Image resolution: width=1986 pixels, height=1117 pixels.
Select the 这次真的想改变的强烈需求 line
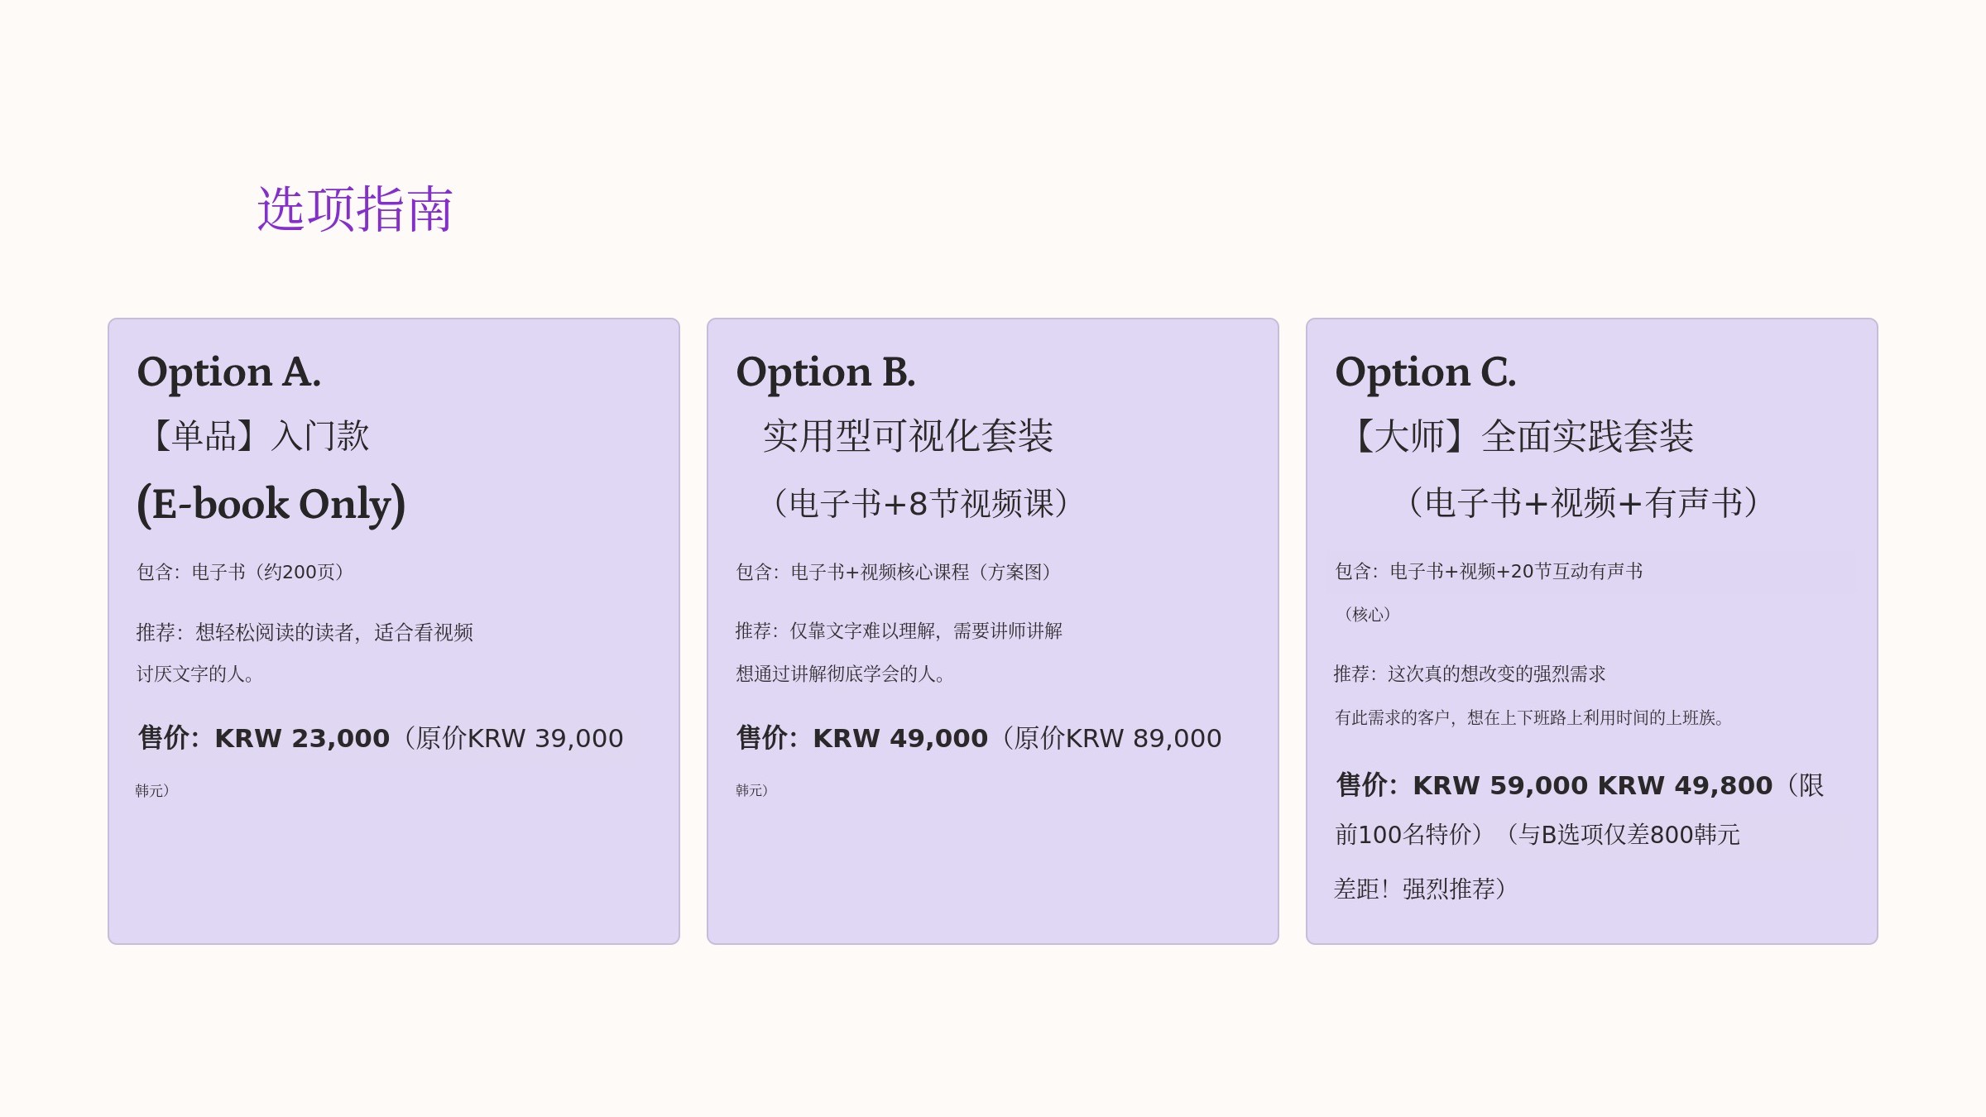click(x=1470, y=674)
